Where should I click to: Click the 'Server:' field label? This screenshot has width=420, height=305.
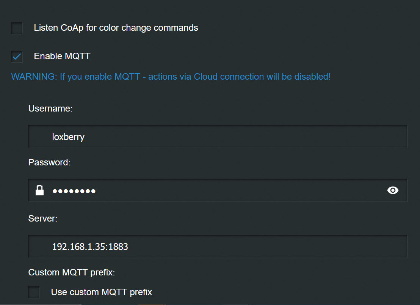43,219
